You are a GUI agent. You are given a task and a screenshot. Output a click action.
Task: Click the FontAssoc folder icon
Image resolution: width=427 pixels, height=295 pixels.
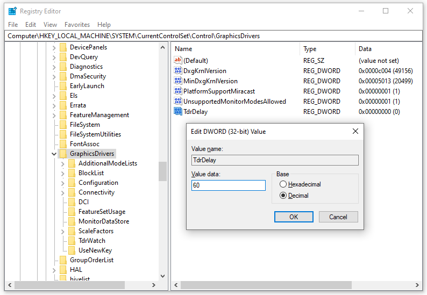pyautogui.click(x=63, y=144)
